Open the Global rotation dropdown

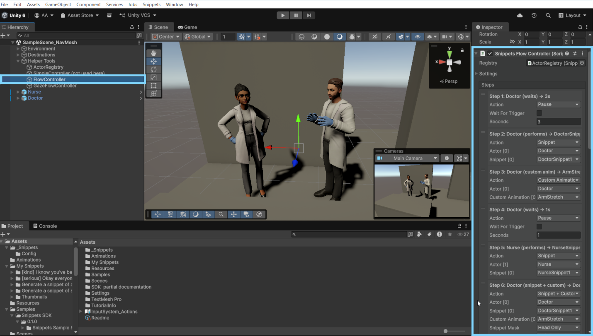[x=198, y=37]
